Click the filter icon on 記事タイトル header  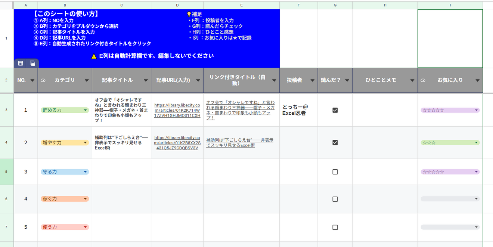click(x=145, y=80)
